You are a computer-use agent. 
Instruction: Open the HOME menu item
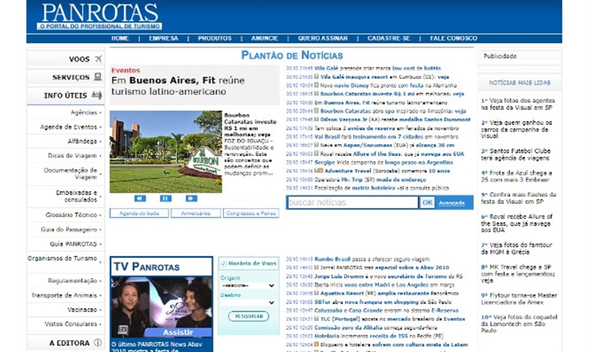pos(120,38)
